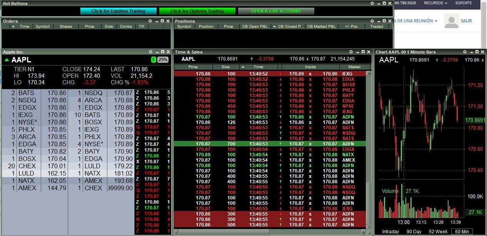This screenshot has height=236, width=487.
Task: Sort Positions by the Traded column
Action: tap(377, 27)
